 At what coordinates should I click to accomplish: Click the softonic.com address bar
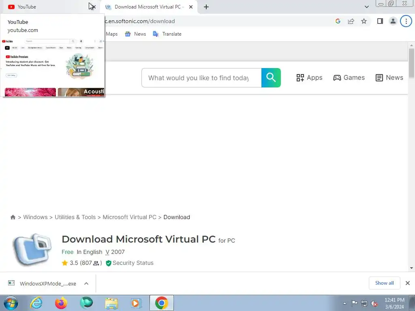(x=217, y=21)
